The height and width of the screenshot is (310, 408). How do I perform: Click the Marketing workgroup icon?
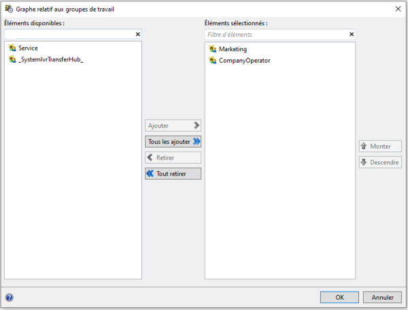click(x=213, y=49)
